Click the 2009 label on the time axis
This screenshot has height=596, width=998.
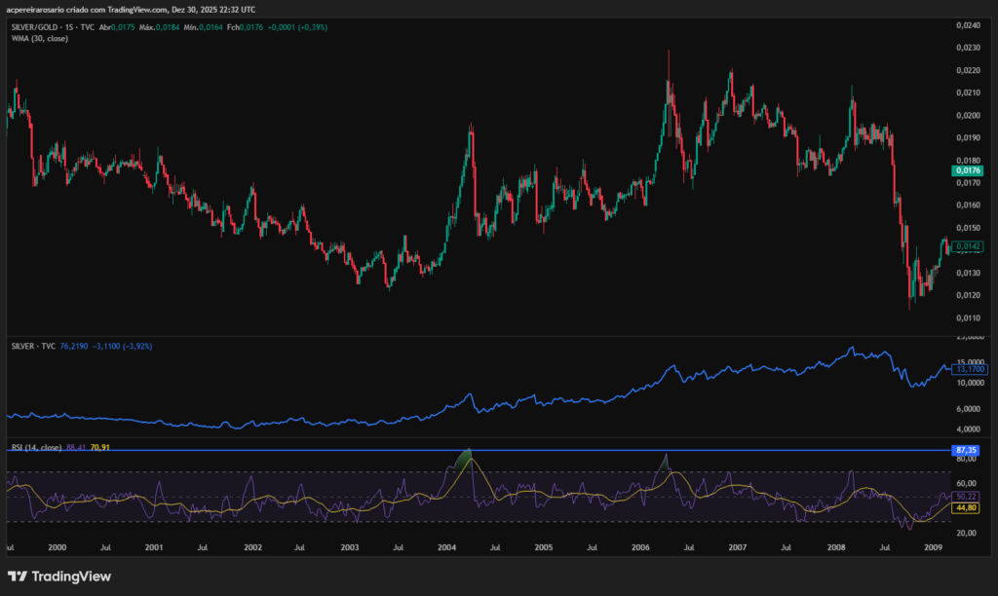(933, 548)
